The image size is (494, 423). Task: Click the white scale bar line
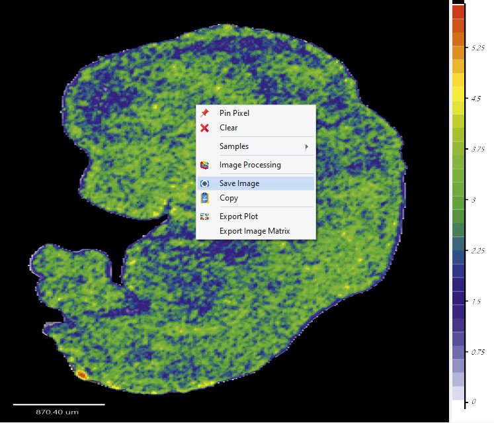[x=59, y=404]
